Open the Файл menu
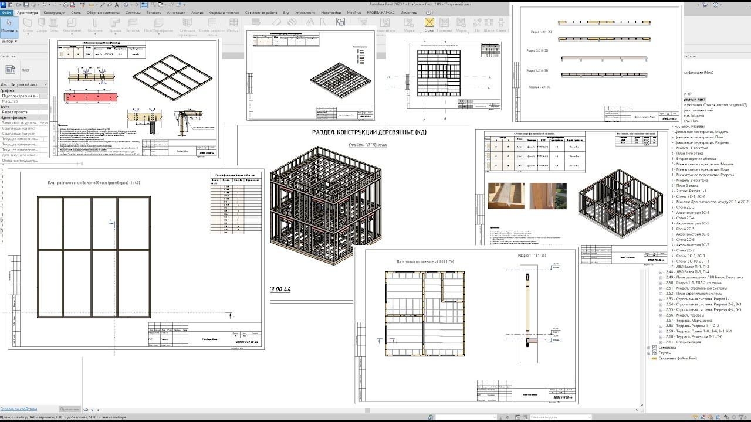 pos(6,12)
